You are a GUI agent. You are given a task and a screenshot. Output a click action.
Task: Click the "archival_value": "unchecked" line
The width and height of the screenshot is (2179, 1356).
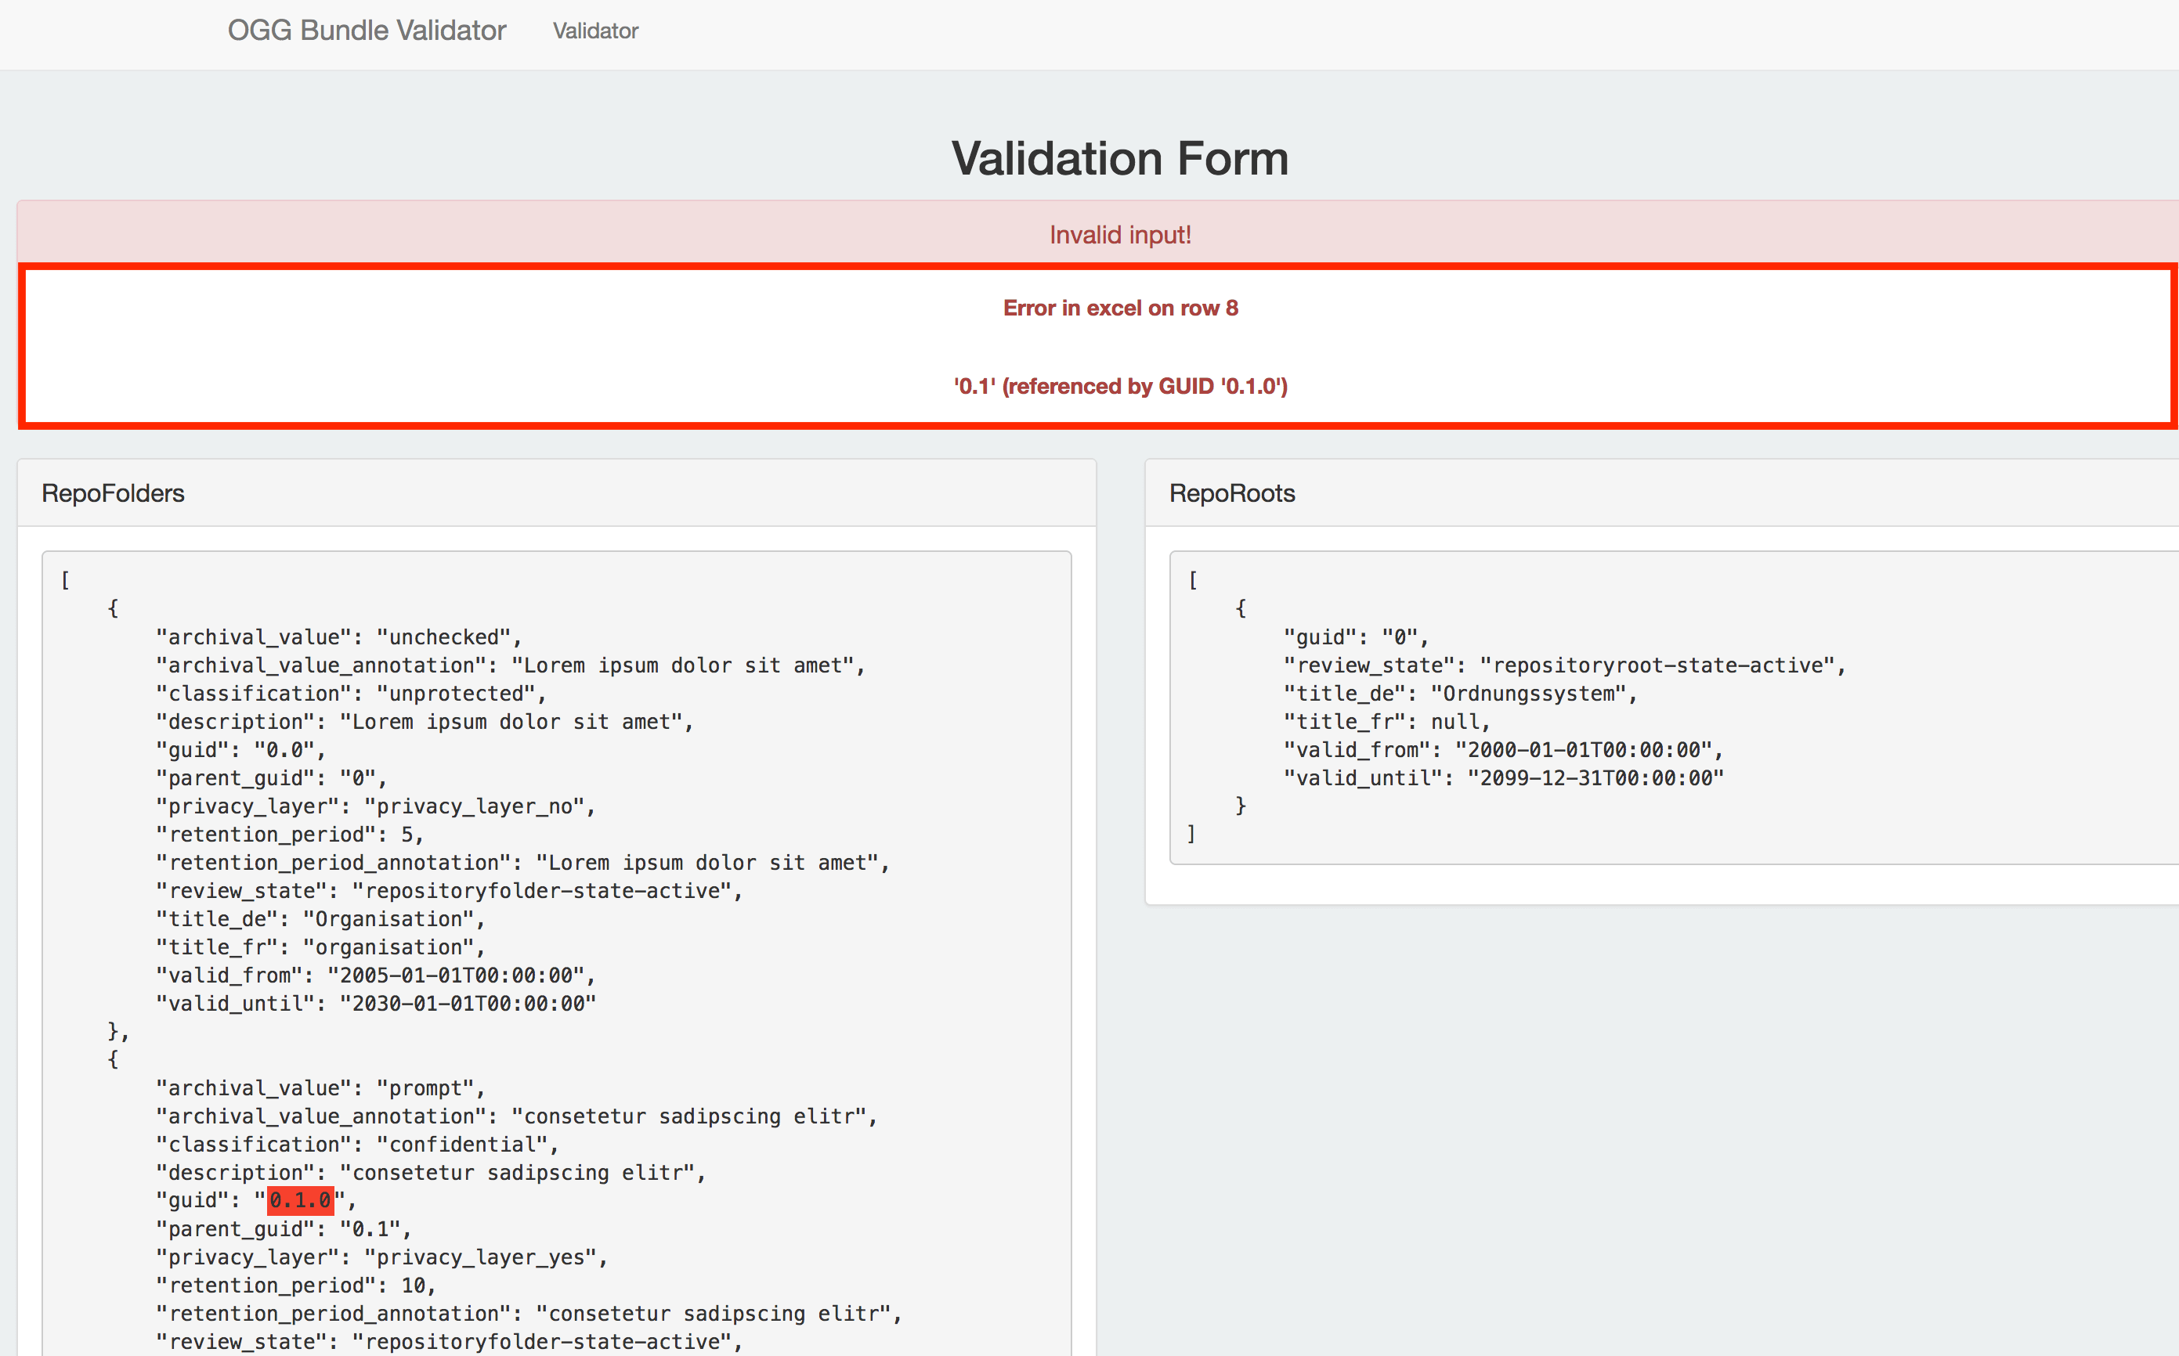339,637
